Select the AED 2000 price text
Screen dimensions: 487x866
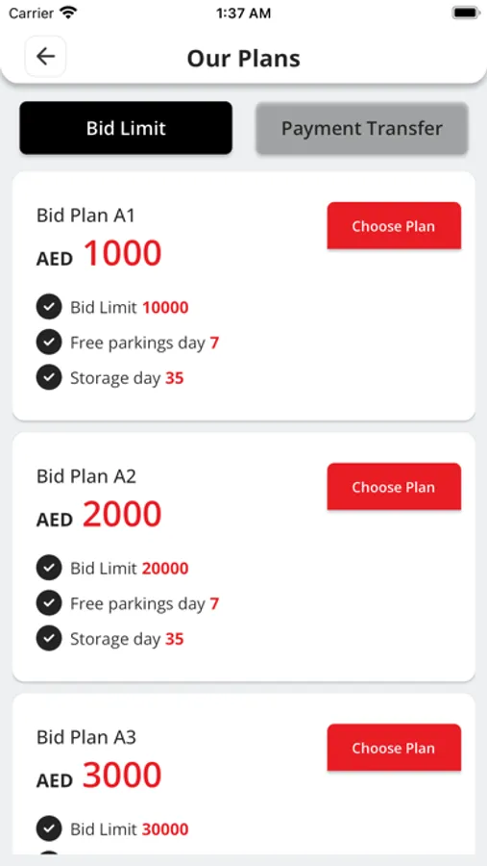[x=99, y=514]
